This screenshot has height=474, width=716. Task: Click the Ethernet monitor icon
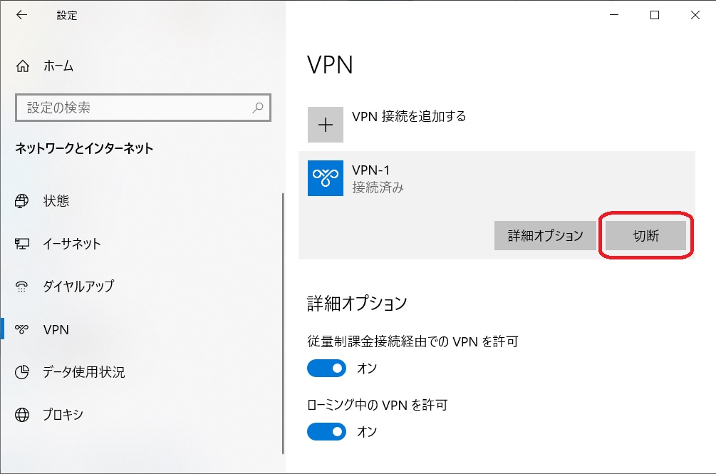22,244
